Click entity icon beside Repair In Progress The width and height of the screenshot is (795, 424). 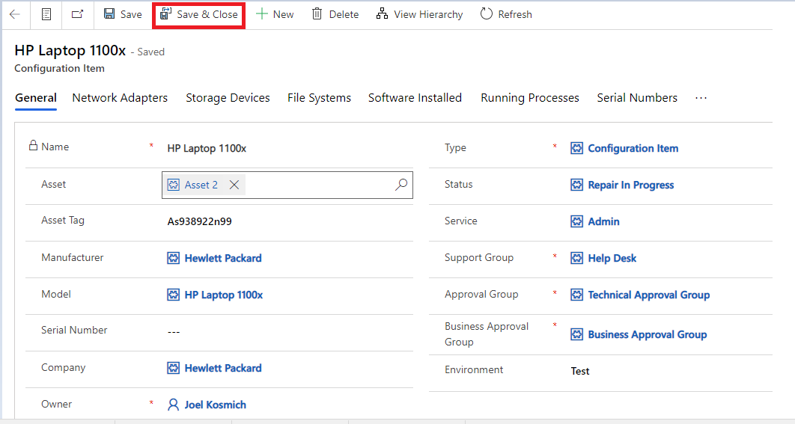[x=576, y=185]
